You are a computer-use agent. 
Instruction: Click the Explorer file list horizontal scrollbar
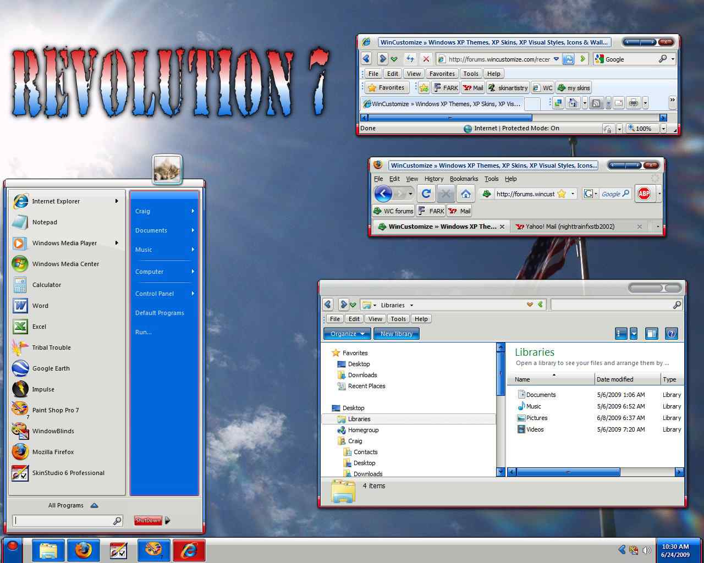click(568, 472)
